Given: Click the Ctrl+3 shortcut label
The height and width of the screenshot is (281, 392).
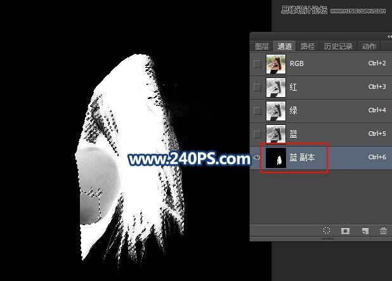Looking at the screenshot, I should (377, 86).
